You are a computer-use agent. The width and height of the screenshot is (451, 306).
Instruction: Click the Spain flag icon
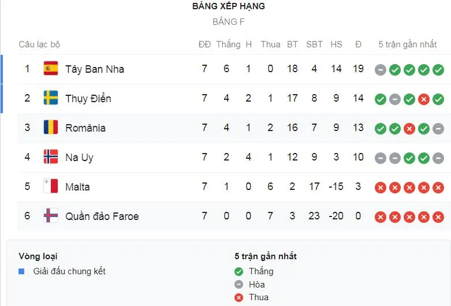coord(51,69)
